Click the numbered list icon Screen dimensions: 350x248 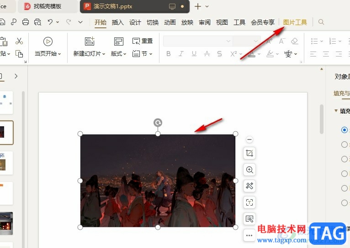(x=333, y=41)
